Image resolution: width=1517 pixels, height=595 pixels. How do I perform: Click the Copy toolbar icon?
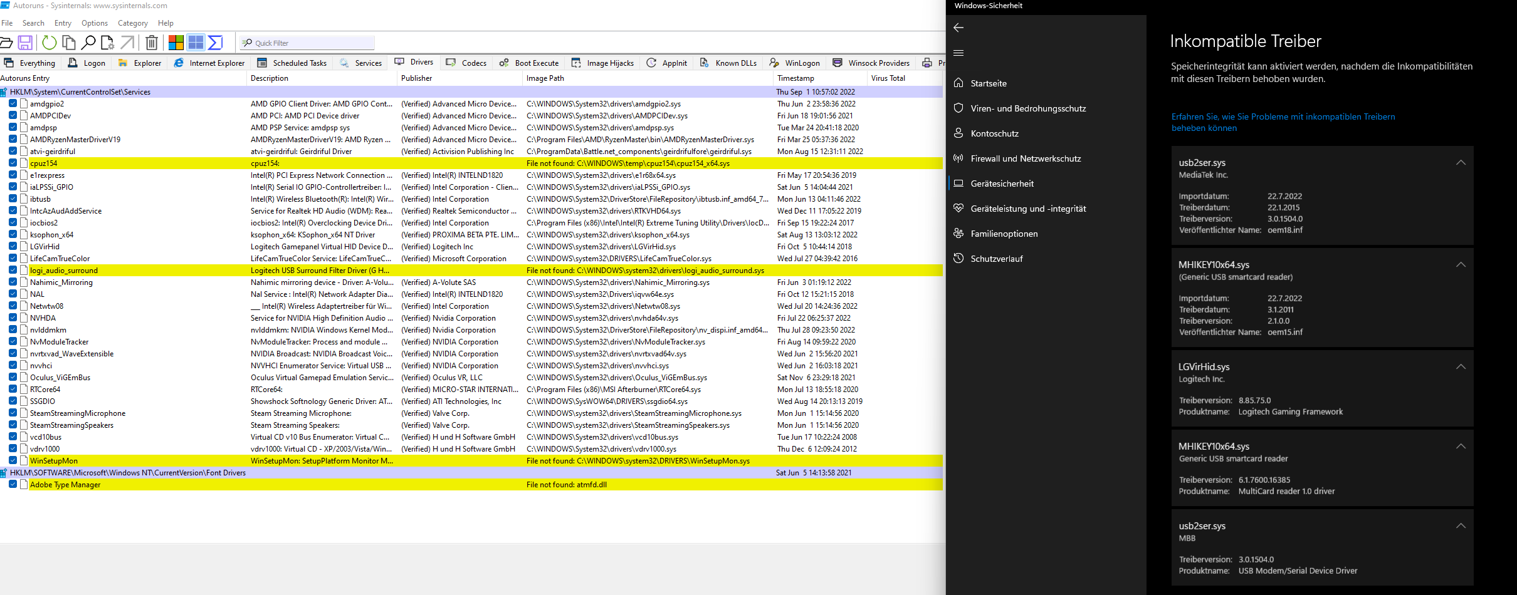click(x=68, y=43)
